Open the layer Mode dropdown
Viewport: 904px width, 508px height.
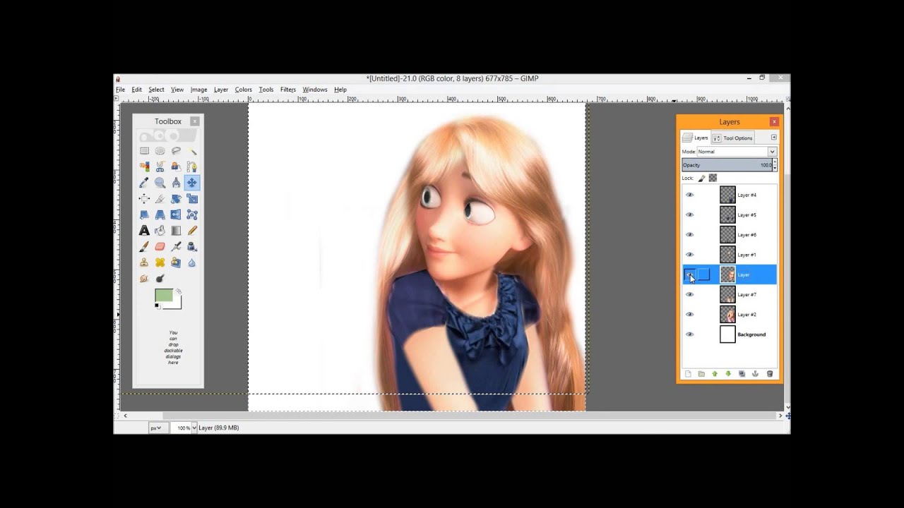pos(737,152)
